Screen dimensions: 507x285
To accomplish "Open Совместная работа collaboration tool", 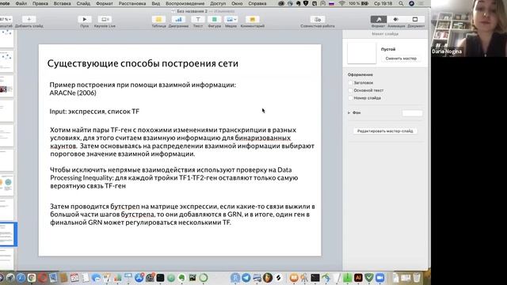I will 318,19.
